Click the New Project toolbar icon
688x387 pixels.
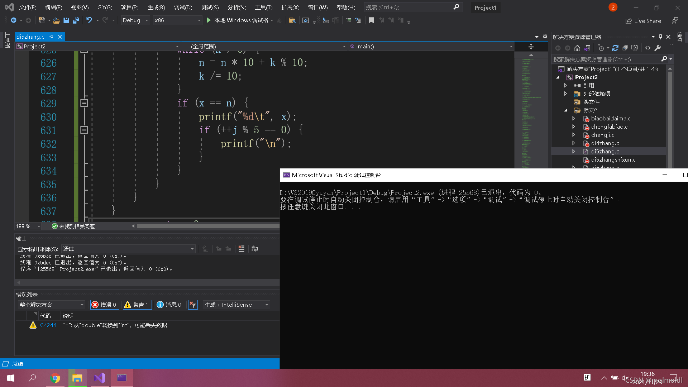pos(42,20)
